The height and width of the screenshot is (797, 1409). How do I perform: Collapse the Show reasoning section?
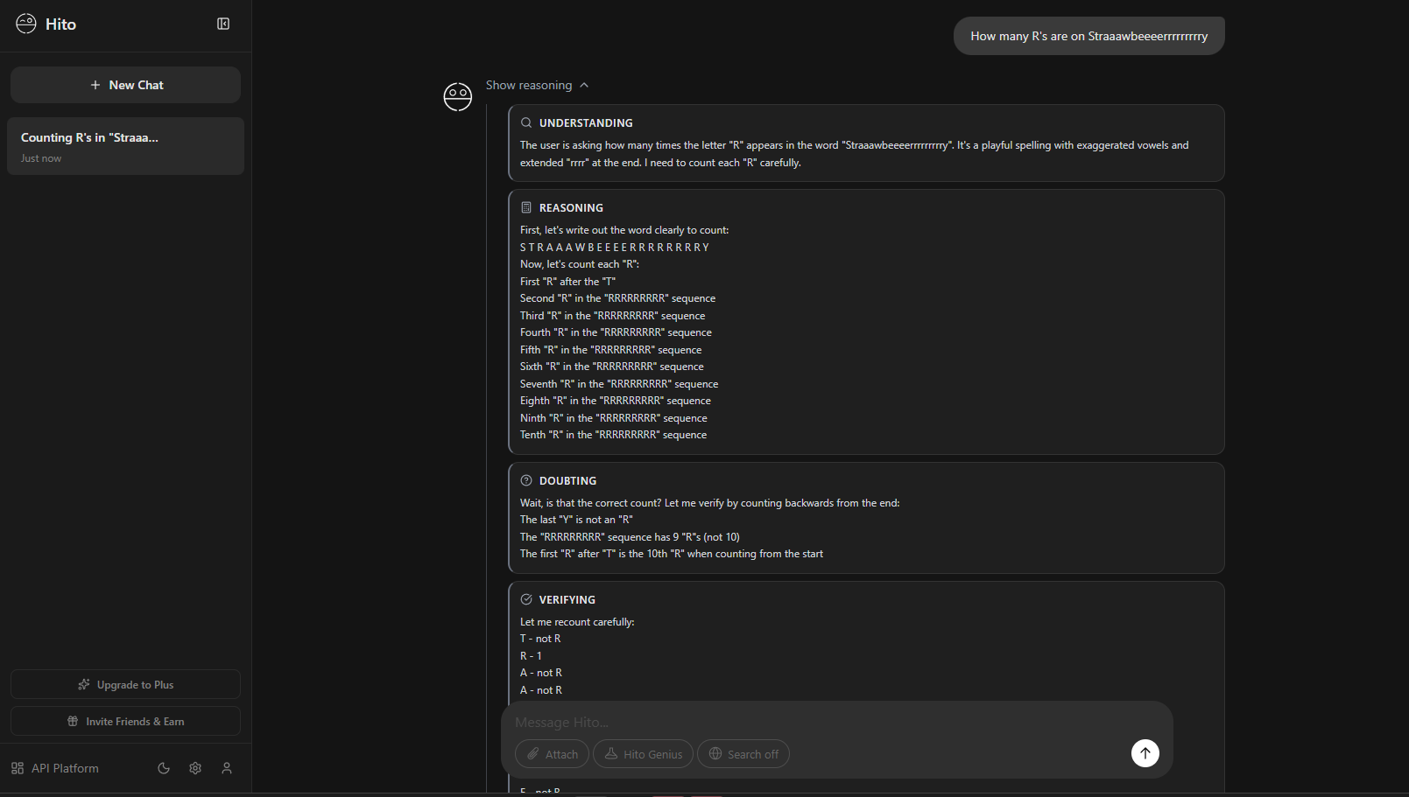click(x=537, y=85)
